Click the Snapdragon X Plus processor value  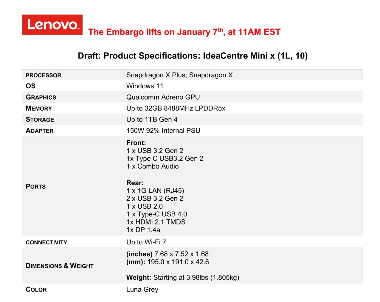[x=179, y=75]
